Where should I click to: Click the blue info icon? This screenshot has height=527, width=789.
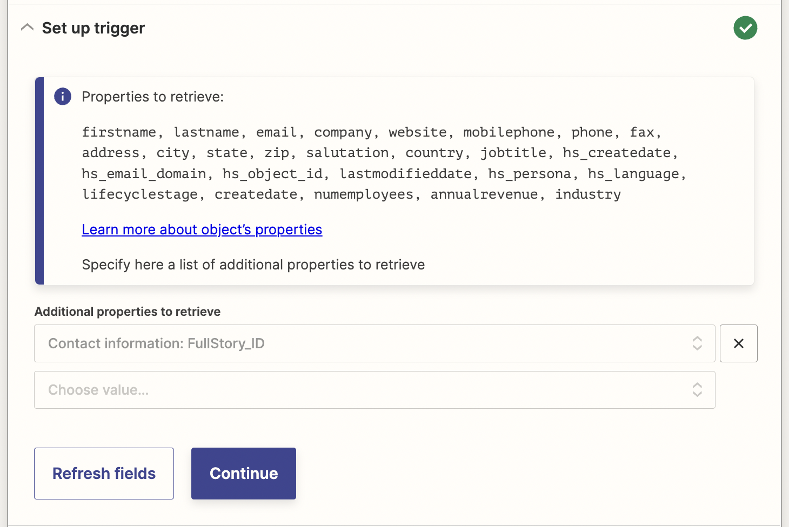click(63, 97)
